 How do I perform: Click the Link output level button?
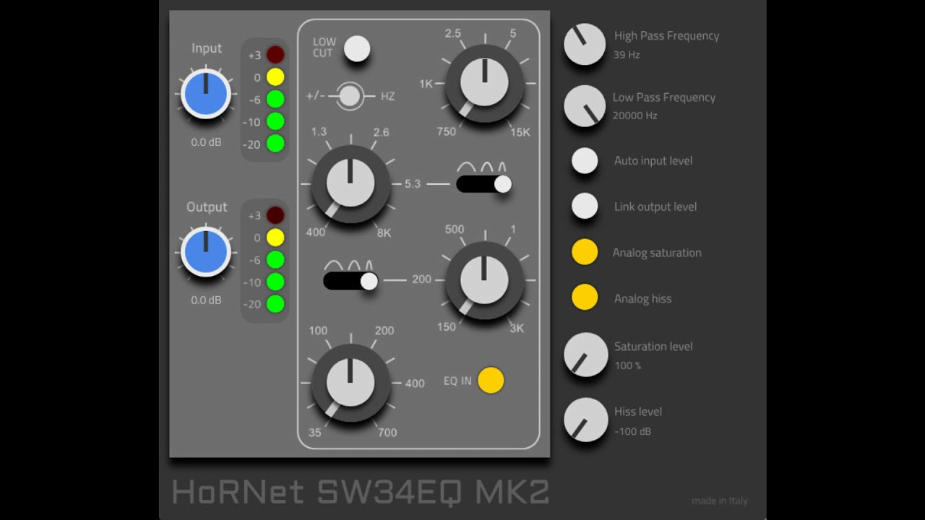pos(584,205)
